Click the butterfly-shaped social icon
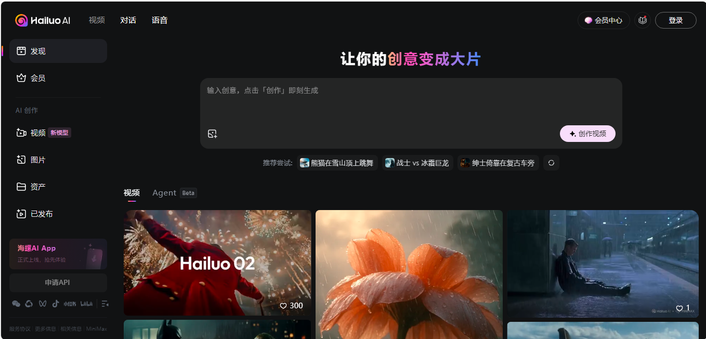 tap(43, 304)
